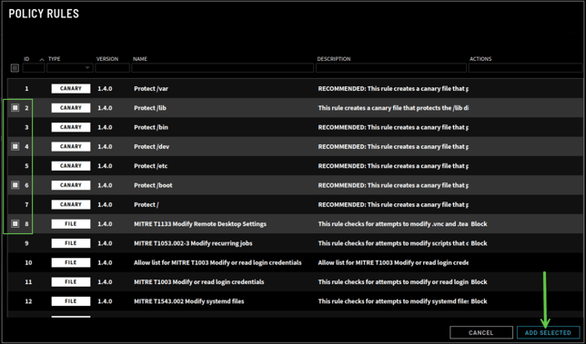The image size is (586, 344).
Task: Toggle the select-all checkbox in the header
Action: (15, 68)
